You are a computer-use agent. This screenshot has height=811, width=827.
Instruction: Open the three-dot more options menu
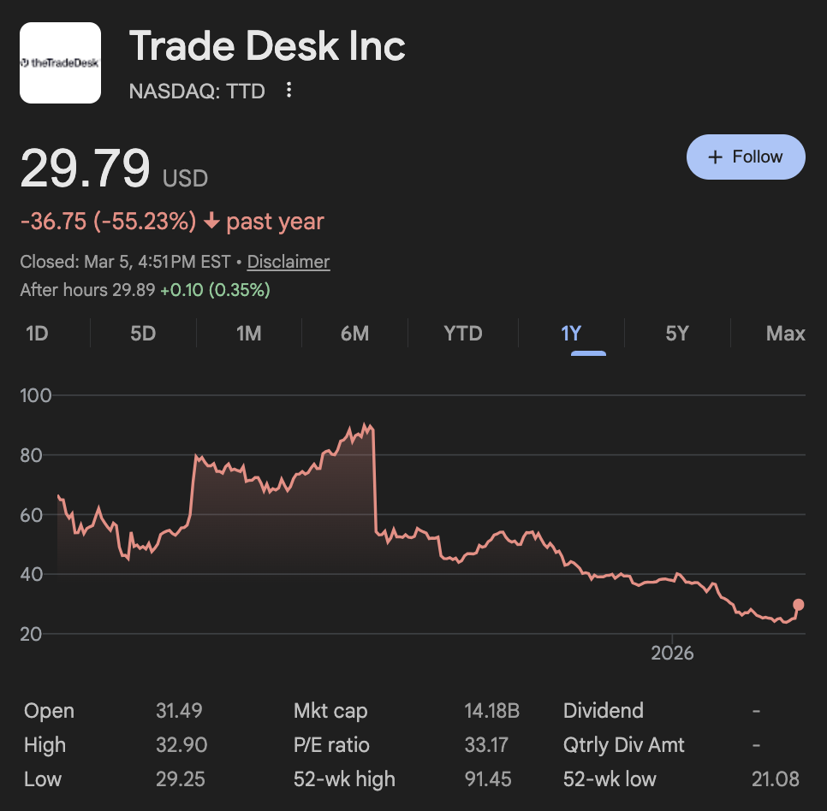click(x=289, y=90)
